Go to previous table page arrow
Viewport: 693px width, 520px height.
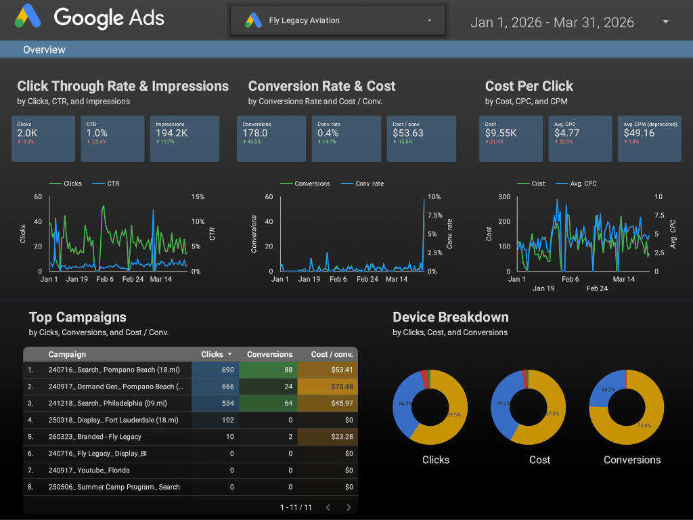328,507
